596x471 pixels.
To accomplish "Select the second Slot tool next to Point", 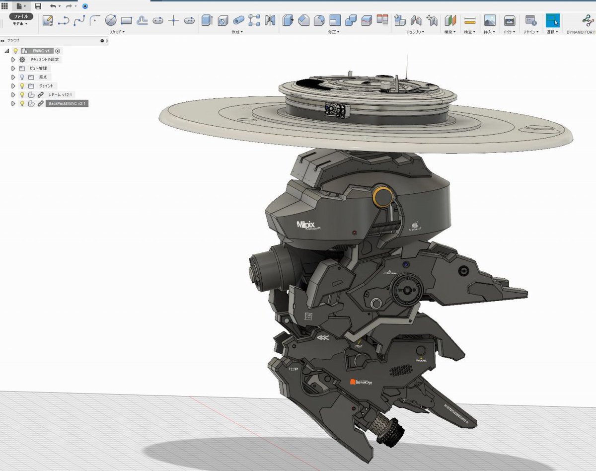I will (x=189, y=20).
